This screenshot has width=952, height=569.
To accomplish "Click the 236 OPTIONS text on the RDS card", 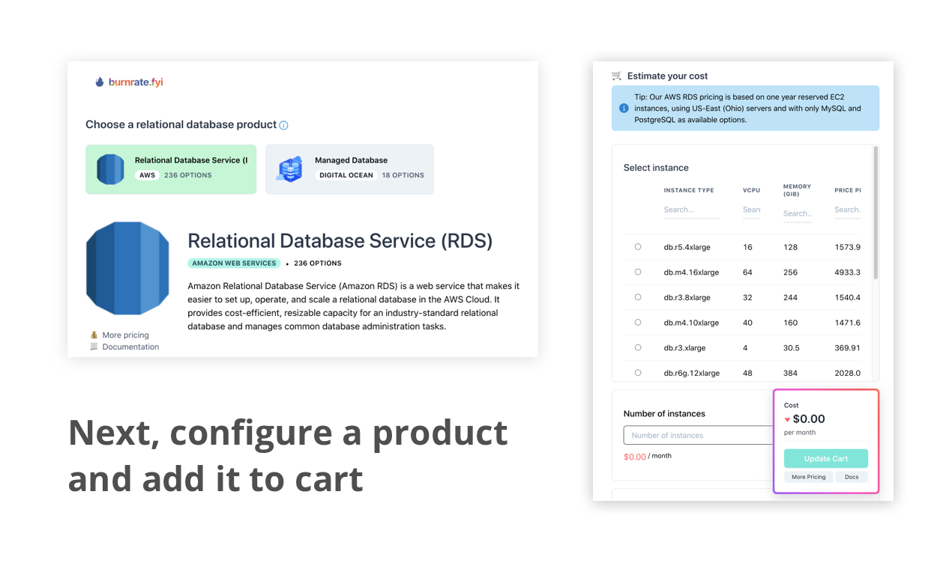I will 188,175.
